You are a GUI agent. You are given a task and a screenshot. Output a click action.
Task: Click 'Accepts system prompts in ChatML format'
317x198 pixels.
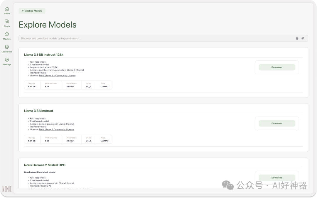tap(52, 183)
